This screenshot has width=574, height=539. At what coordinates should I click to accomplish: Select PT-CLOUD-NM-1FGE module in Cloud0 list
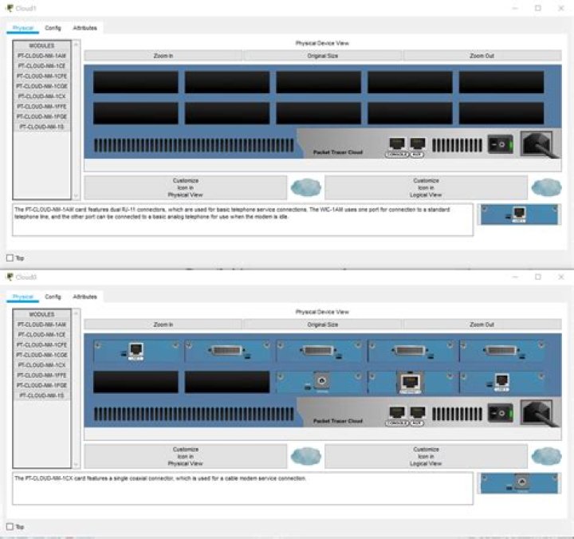41,385
